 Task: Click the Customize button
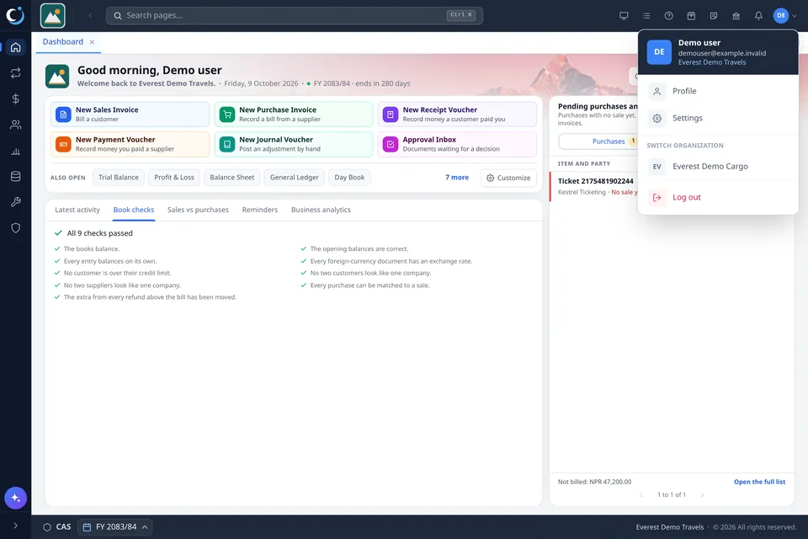[x=508, y=178]
